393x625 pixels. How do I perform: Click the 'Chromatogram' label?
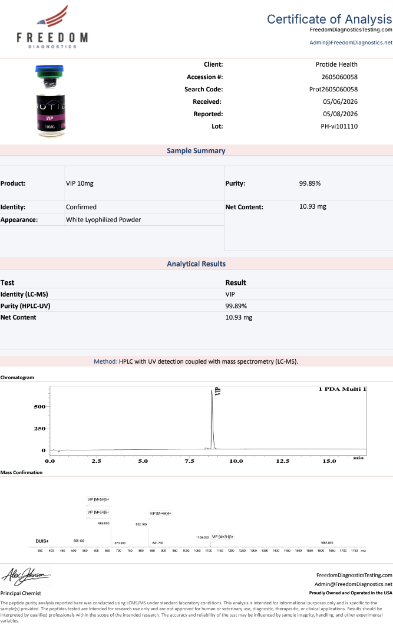pos(17,377)
